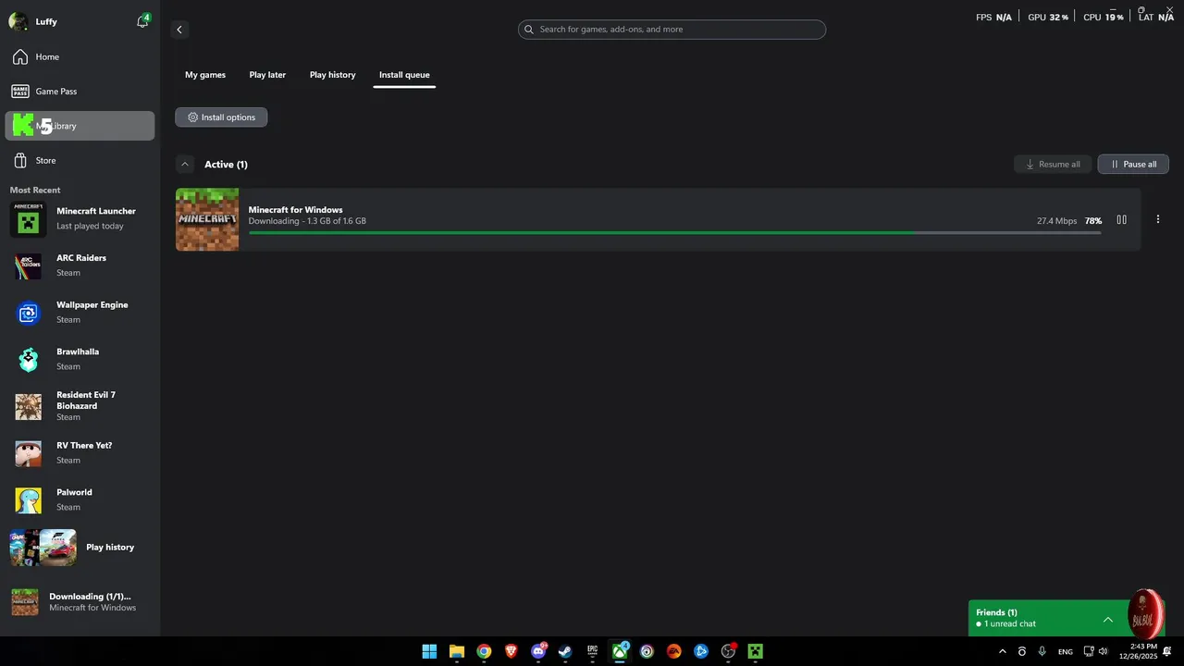Open Store in the sidebar
Image resolution: width=1184 pixels, height=666 pixels.
pyautogui.click(x=80, y=161)
